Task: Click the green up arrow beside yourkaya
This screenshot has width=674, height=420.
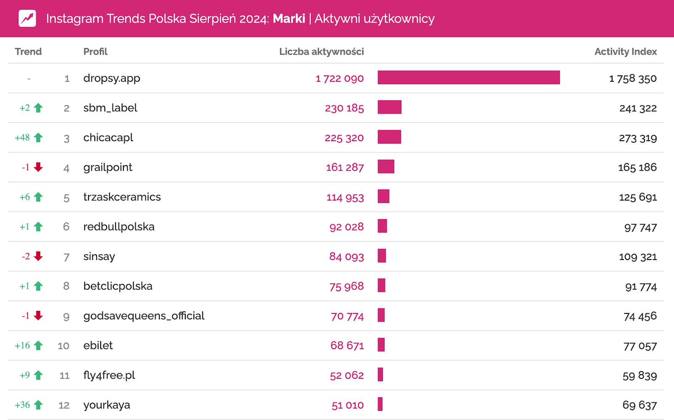Action: 38,405
